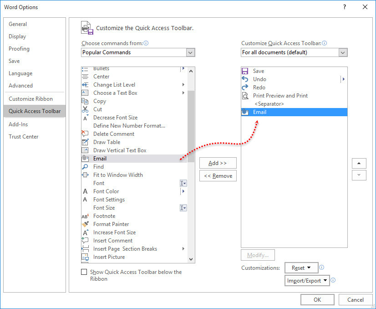Expand the Insert Page Section Breaks arrow

tap(183, 249)
